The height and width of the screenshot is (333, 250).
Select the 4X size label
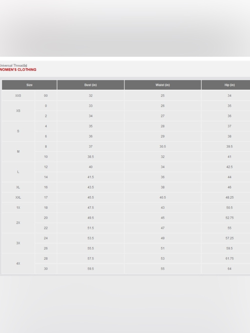18,264
